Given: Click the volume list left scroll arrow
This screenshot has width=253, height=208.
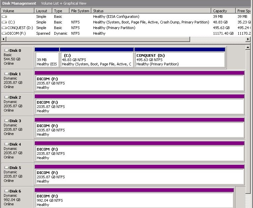Looking at the screenshot, I should 4,39.
